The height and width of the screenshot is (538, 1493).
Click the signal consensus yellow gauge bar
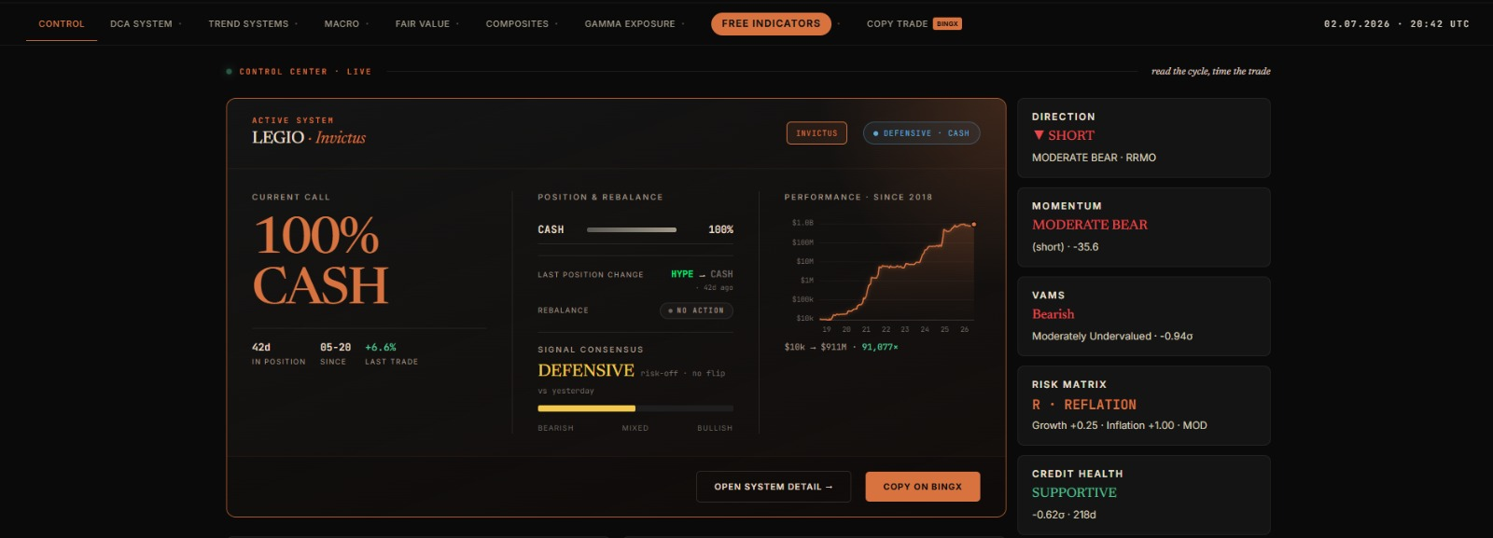point(635,408)
